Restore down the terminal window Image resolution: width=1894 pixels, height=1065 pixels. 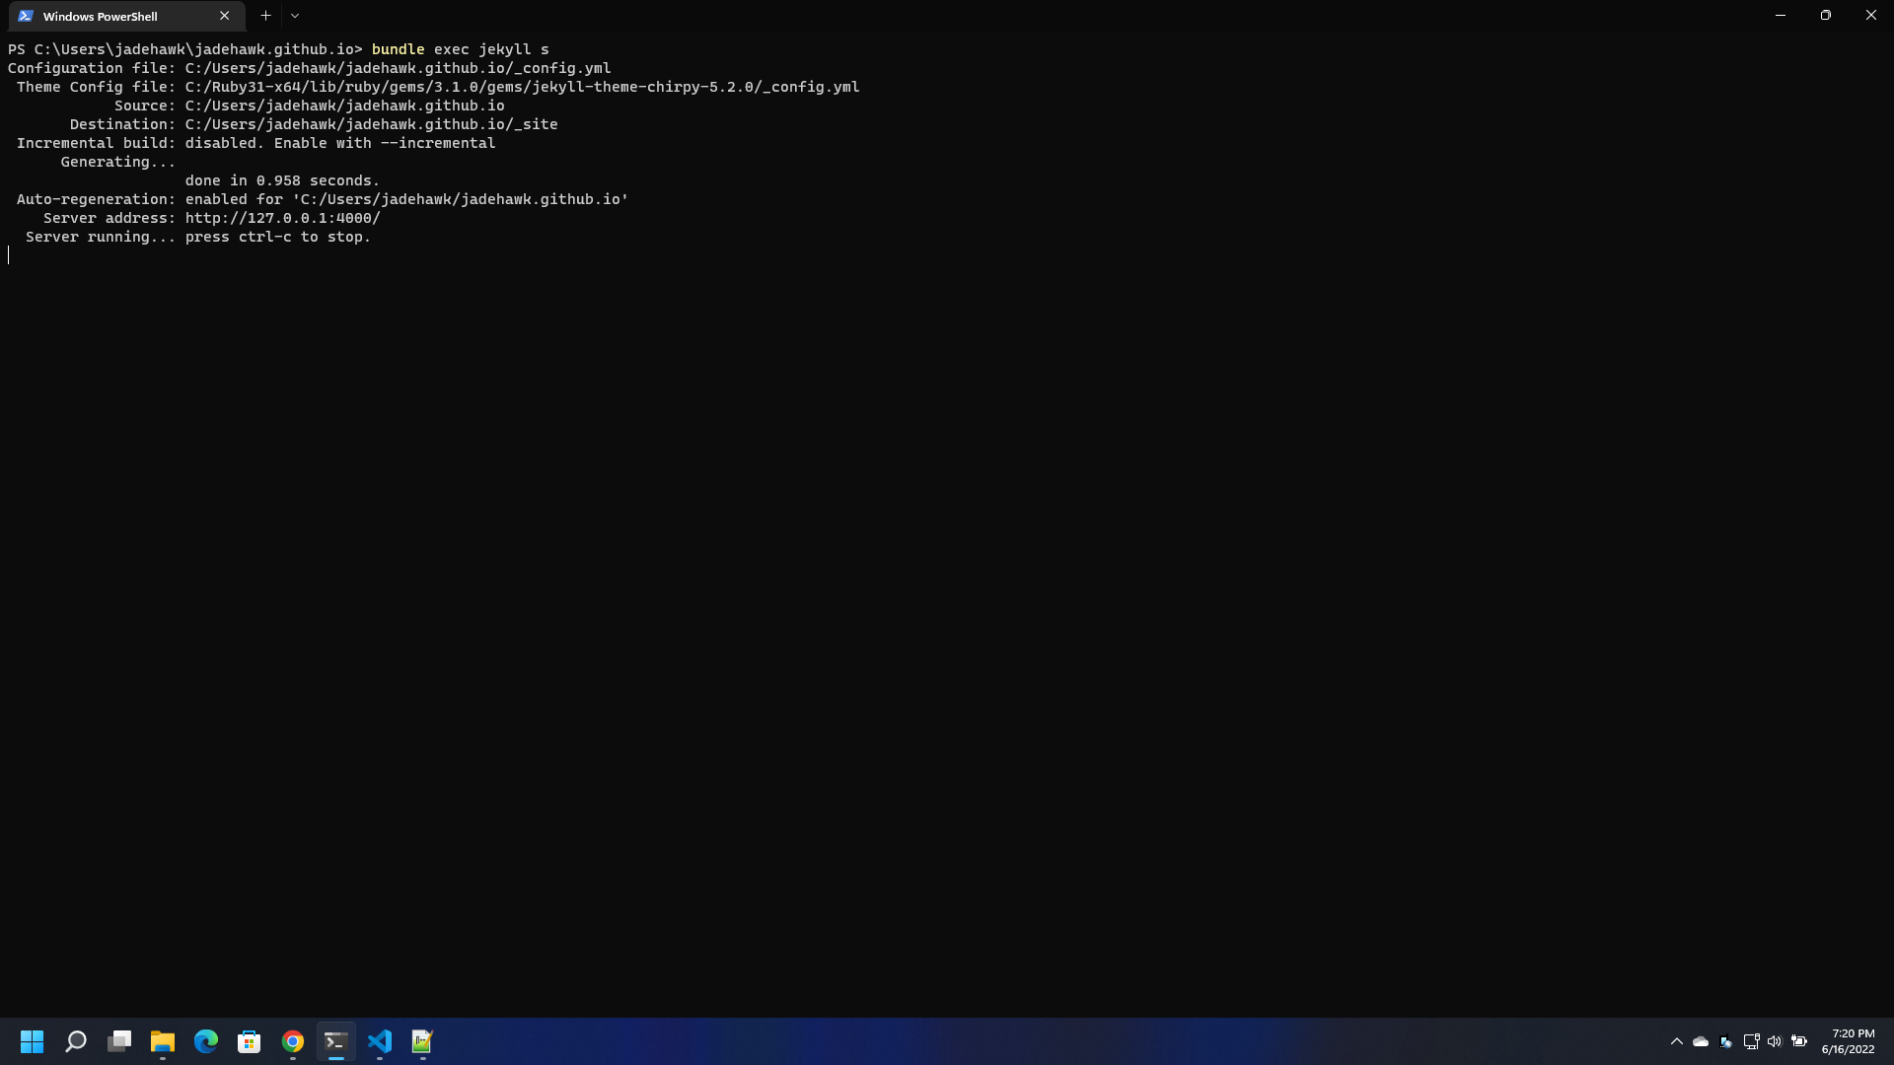(x=1825, y=16)
